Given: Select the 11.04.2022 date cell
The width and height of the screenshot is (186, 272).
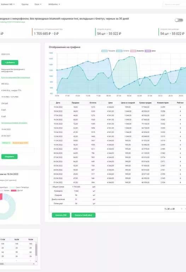Looking at the screenshot, I should click(x=58, y=141).
